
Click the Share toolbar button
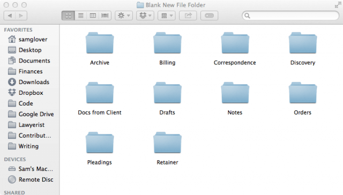(188, 16)
